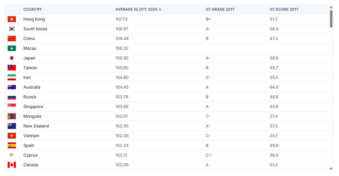Viewport: 339px width, 176px height.
Task: Click Taiwan's 105.80 IQ value
Action: click(x=122, y=68)
